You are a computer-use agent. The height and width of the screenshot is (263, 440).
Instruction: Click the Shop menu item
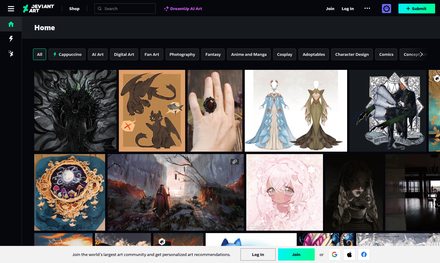tap(74, 8)
